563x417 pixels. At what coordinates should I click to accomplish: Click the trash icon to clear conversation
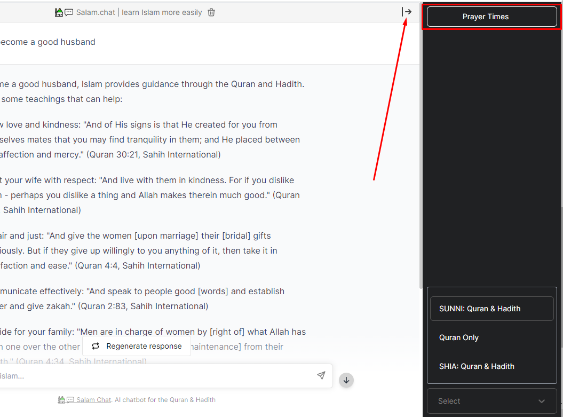(x=211, y=12)
